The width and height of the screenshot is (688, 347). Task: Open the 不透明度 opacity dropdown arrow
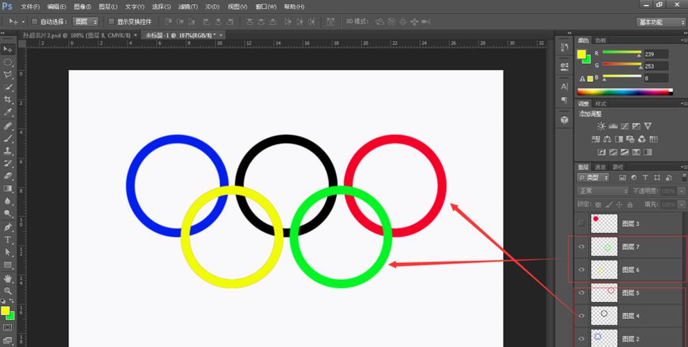pos(682,192)
